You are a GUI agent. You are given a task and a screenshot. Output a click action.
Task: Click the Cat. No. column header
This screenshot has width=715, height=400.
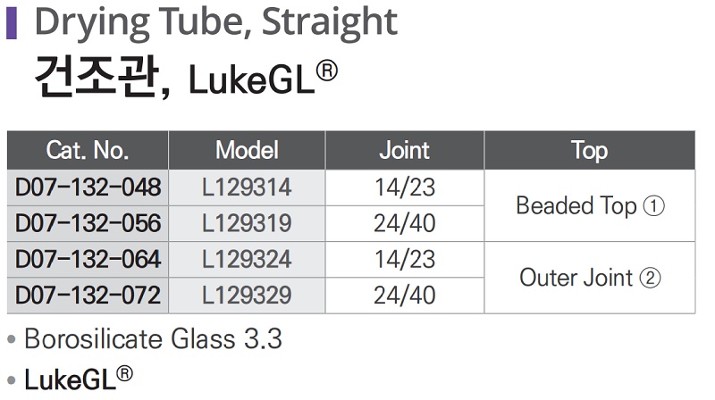[x=88, y=150]
